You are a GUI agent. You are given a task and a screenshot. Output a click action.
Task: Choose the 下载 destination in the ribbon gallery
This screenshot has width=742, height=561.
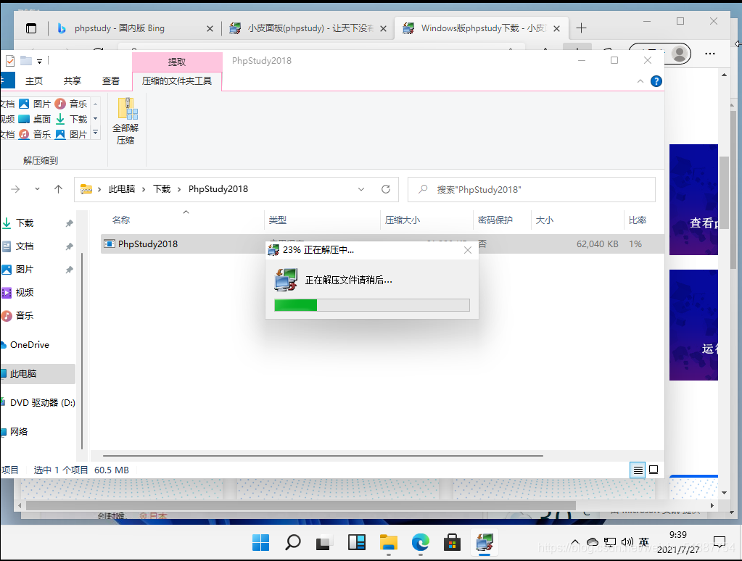coord(72,119)
